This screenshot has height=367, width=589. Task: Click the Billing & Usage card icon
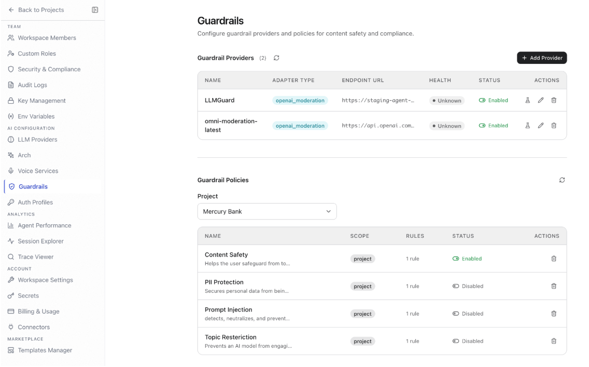(x=11, y=311)
